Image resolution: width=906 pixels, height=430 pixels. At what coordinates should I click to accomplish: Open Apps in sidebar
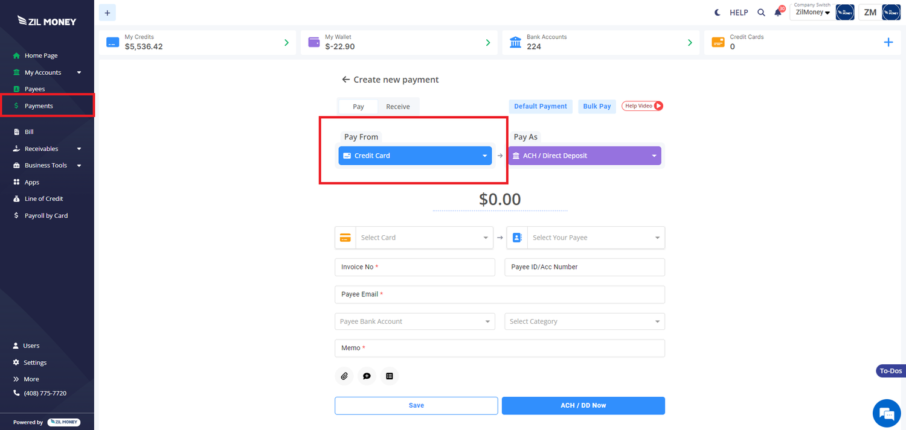[31, 182]
